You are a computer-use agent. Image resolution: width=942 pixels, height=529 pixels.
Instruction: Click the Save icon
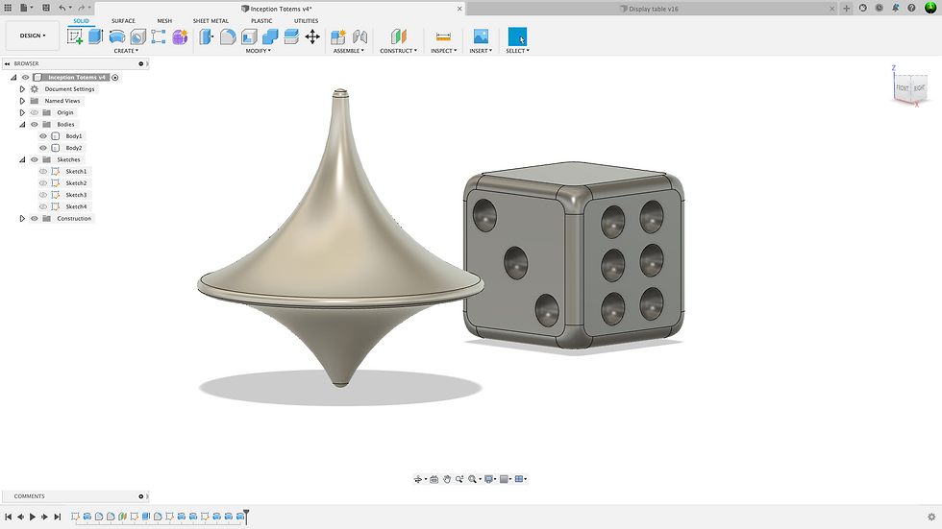46,8
